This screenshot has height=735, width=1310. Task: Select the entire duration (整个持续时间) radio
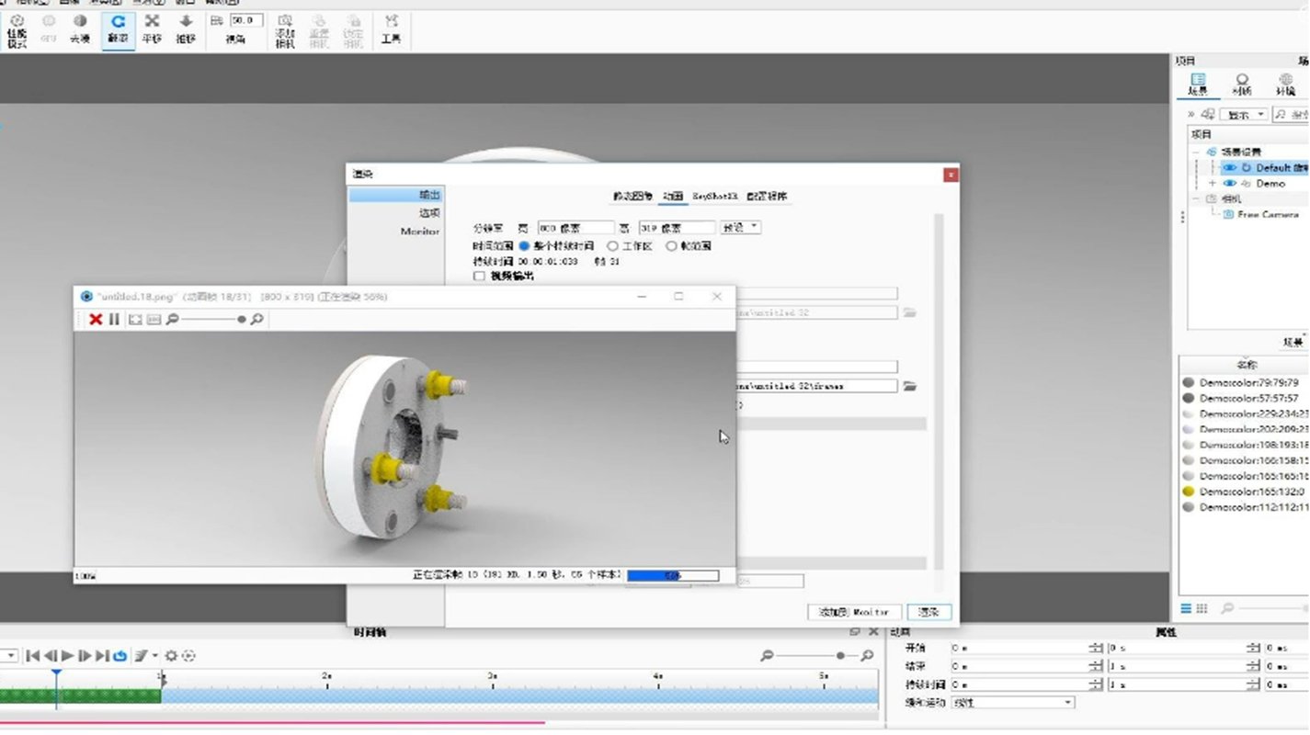(x=524, y=246)
